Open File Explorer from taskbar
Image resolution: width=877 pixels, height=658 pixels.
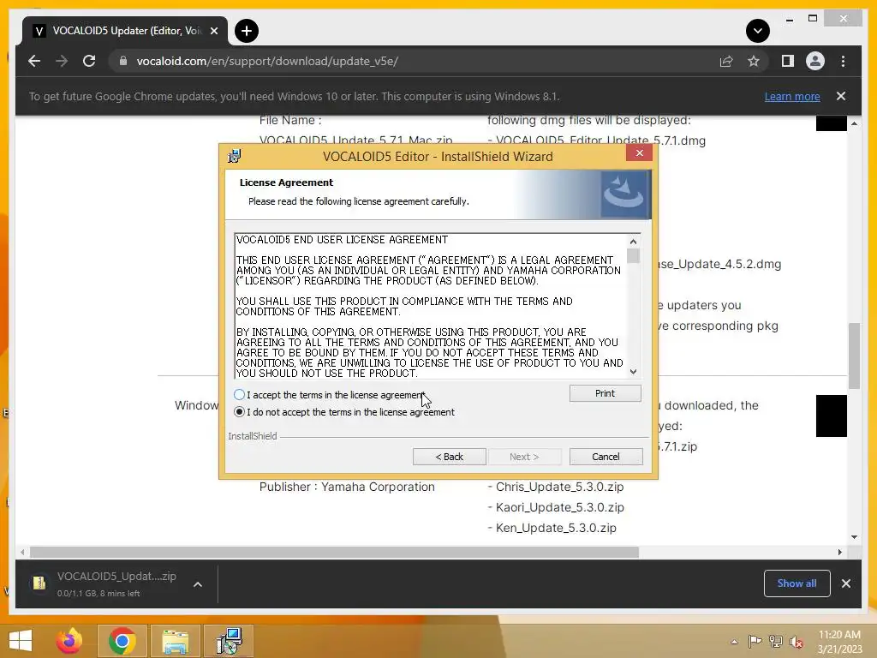(x=175, y=641)
